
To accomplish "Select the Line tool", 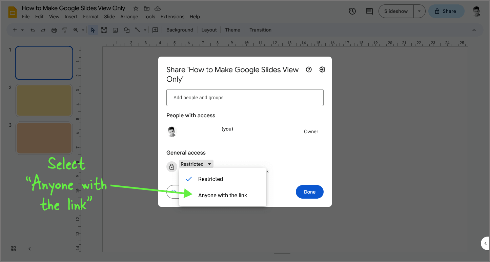I will pos(138,30).
